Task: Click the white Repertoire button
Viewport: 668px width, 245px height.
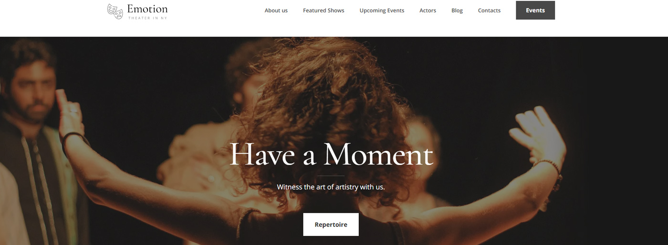Action: pyautogui.click(x=331, y=225)
